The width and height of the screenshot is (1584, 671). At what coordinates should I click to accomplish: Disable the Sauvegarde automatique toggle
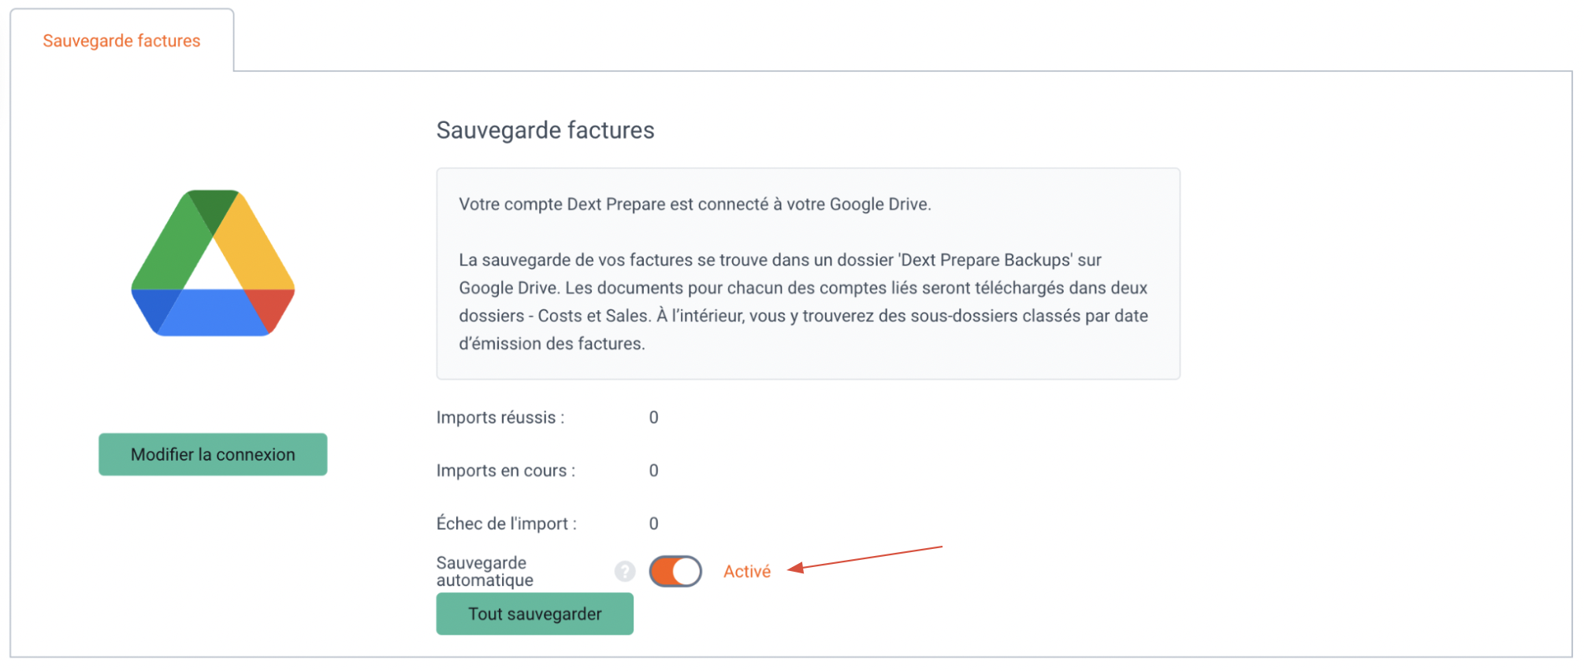coord(675,571)
